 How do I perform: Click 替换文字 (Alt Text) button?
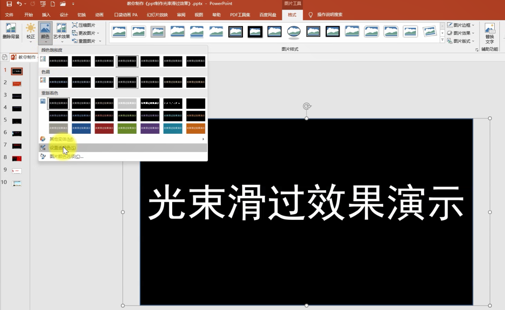pos(489,33)
